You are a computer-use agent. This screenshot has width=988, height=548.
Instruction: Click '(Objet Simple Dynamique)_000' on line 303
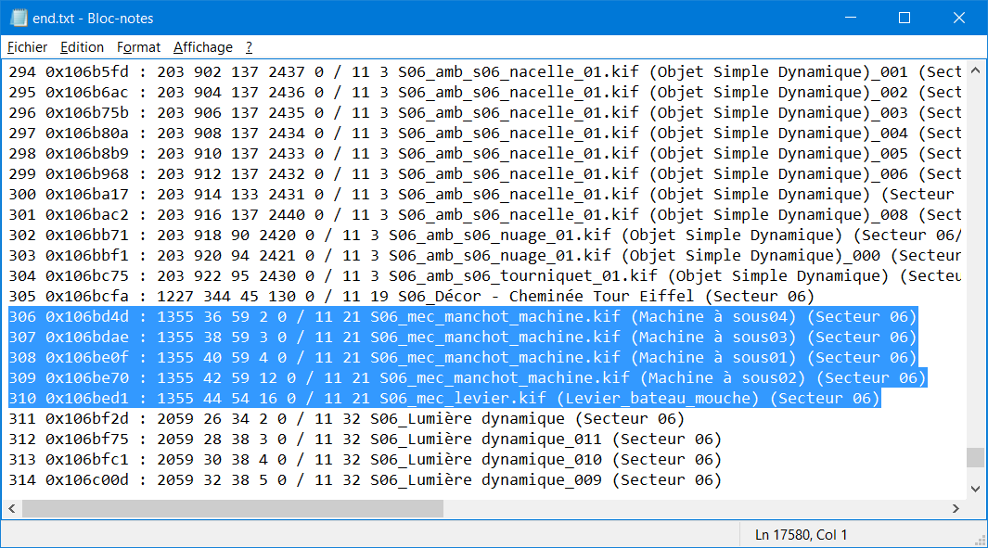tap(751, 256)
